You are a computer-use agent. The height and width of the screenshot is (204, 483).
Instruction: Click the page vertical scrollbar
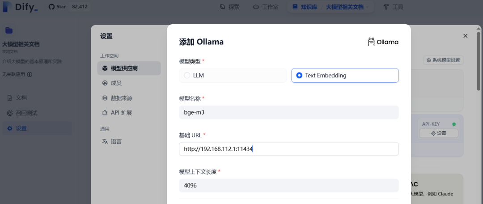[479, 62]
